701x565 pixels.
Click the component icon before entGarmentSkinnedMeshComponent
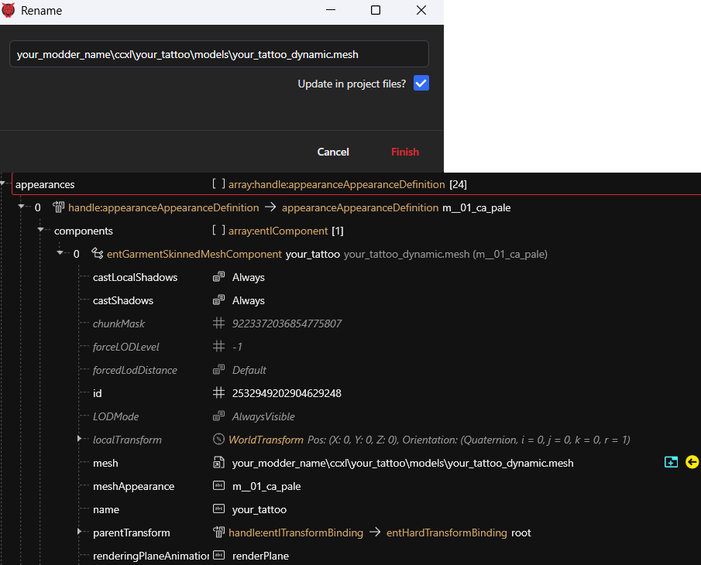coord(97,254)
